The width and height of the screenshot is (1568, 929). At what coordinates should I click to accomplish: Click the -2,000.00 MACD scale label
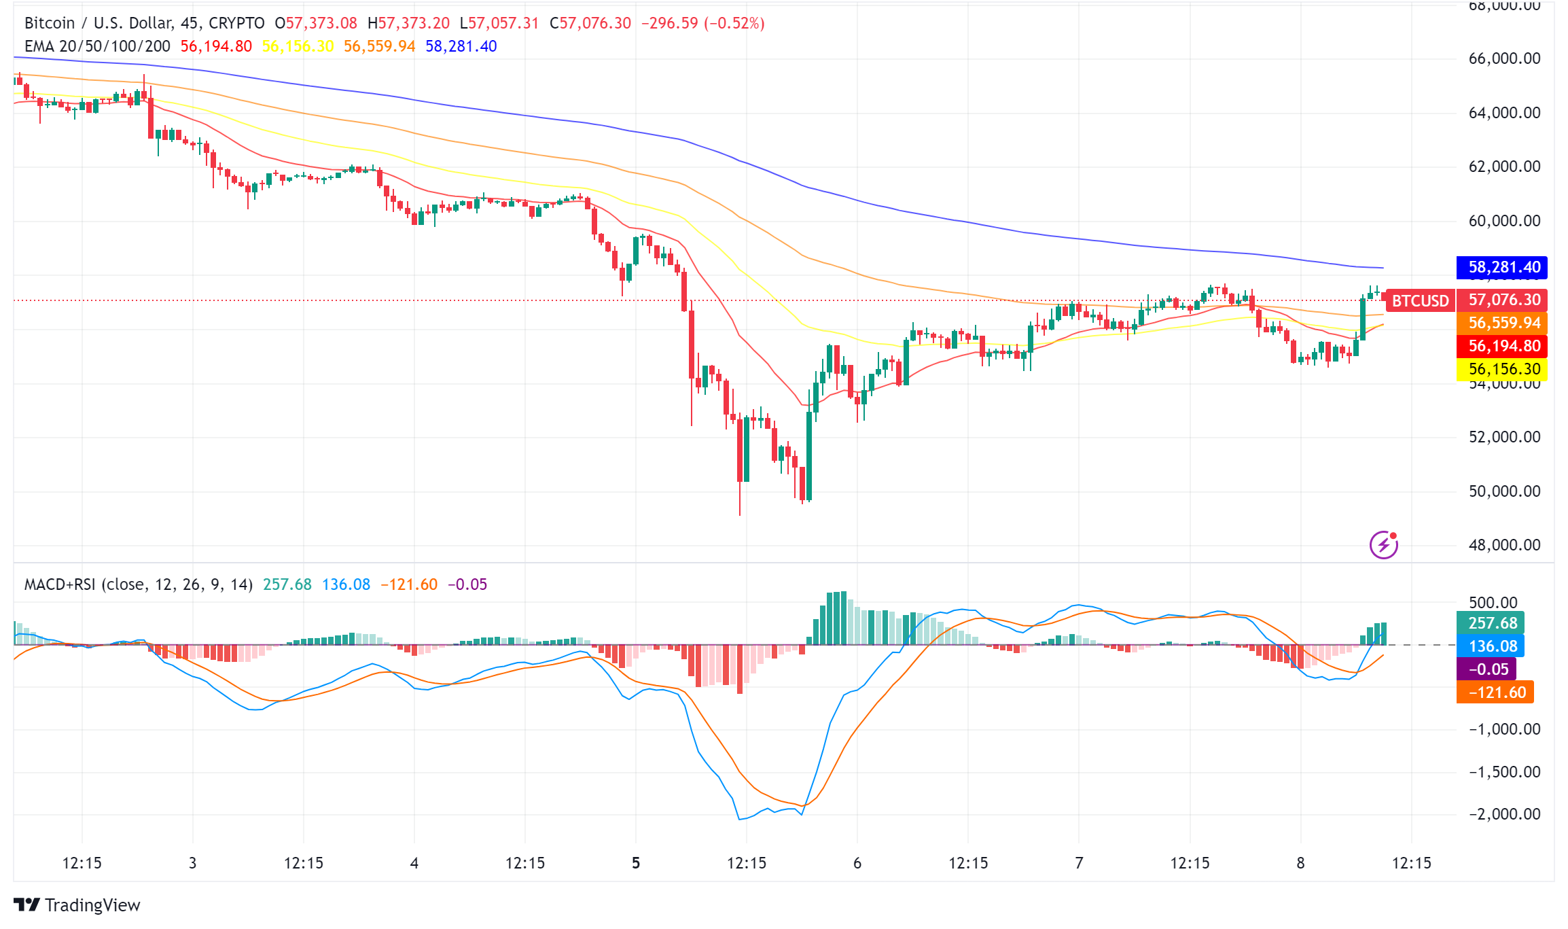coord(1504,814)
